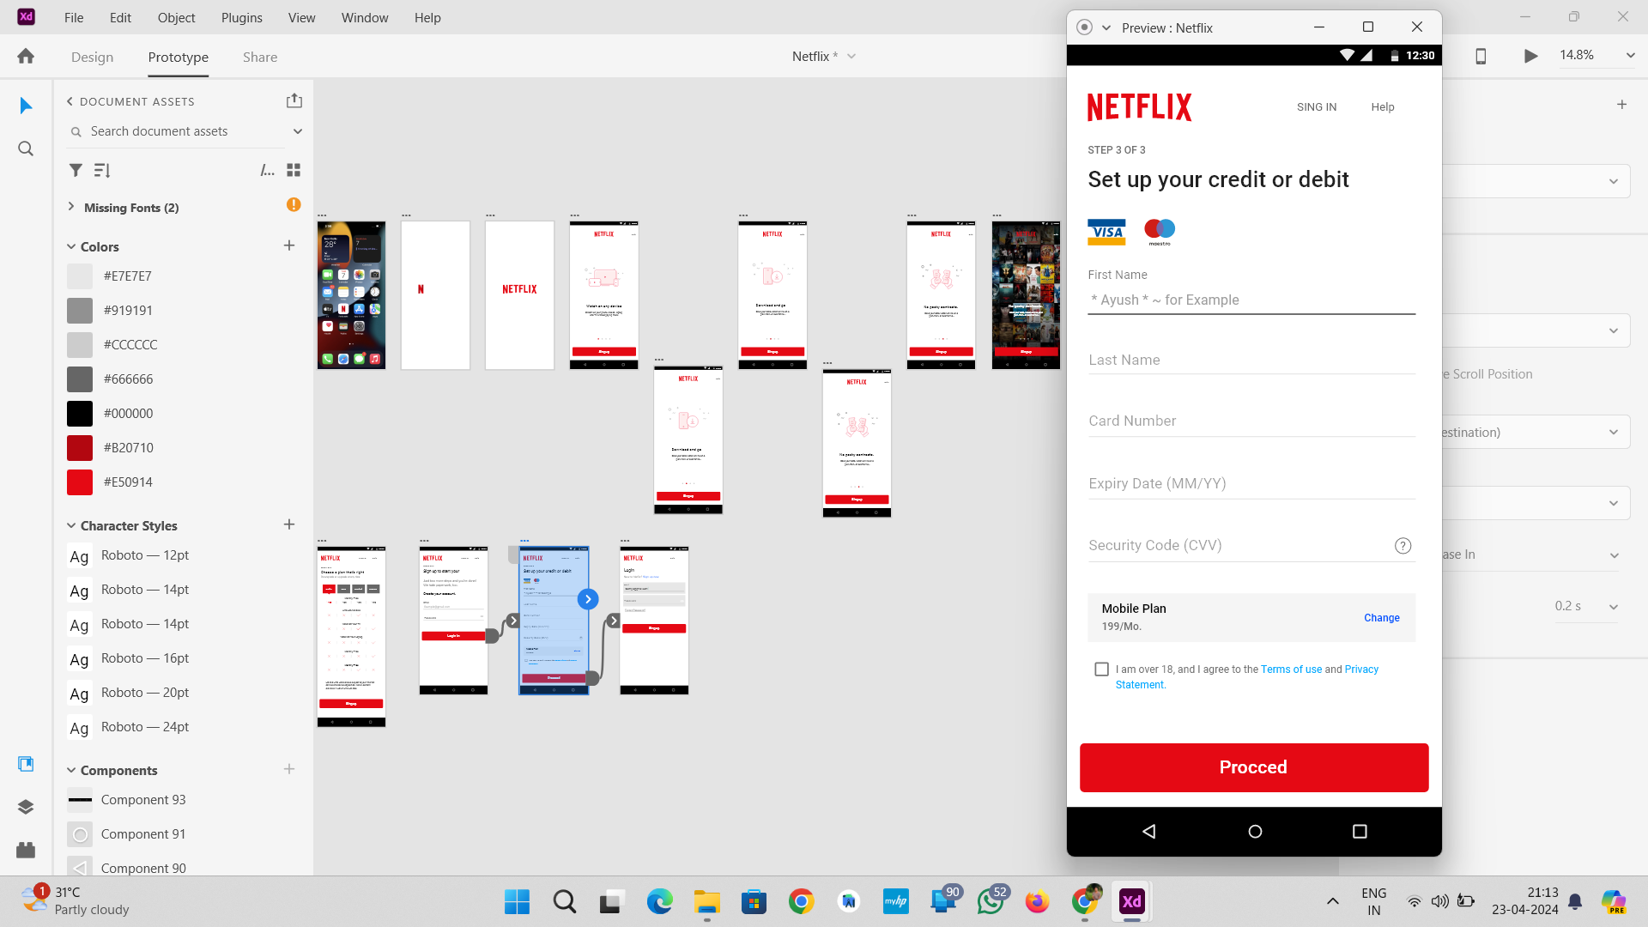Switch to the Design tab
This screenshot has height=927, width=1648.
tap(92, 57)
